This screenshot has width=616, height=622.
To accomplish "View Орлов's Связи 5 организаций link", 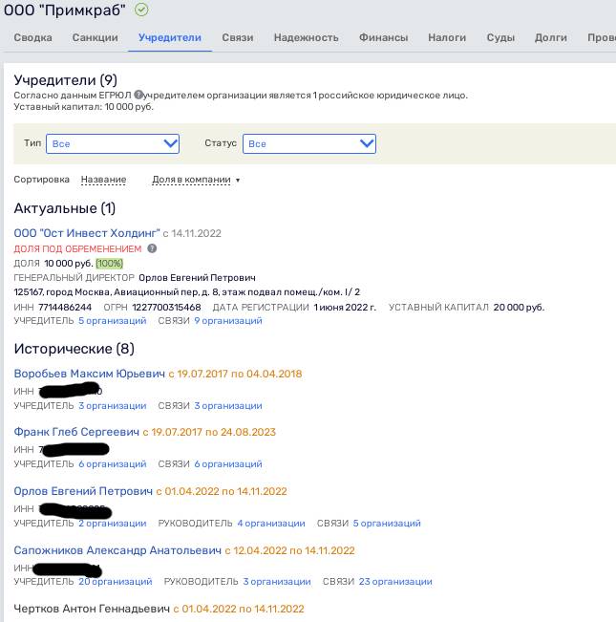I will click(387, 524).
